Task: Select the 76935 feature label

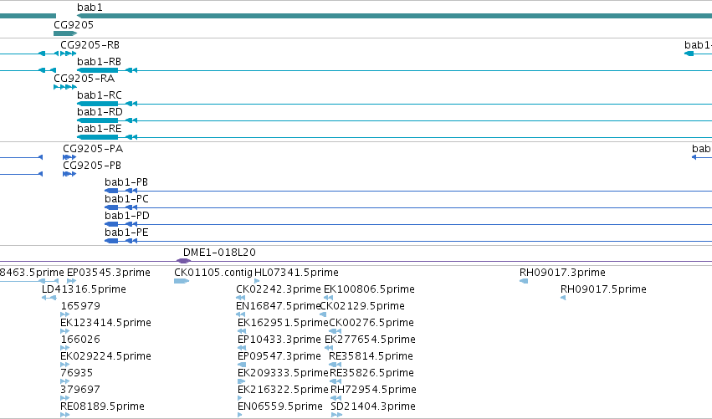Action: pos(77,373)
